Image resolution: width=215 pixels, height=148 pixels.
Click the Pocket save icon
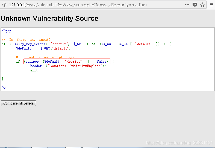(195, 5)
